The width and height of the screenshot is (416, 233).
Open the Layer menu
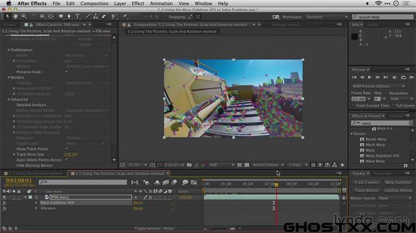[x=120, y=3]
